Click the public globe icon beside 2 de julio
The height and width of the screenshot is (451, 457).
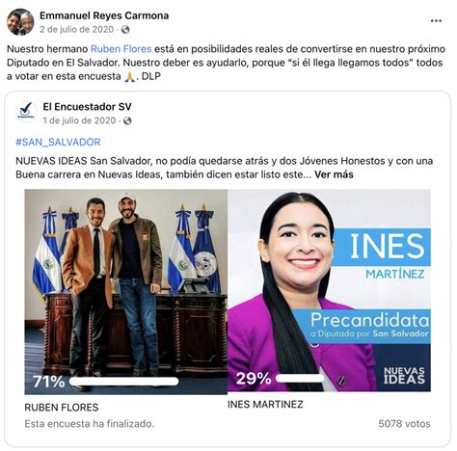tap(125, 30)
